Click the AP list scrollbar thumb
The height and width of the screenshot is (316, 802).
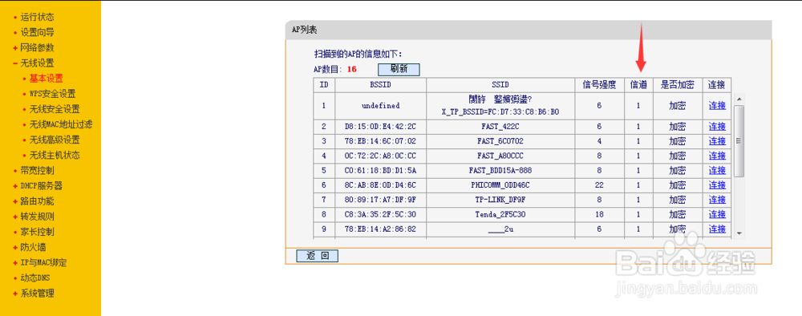(x=739, y=141)
